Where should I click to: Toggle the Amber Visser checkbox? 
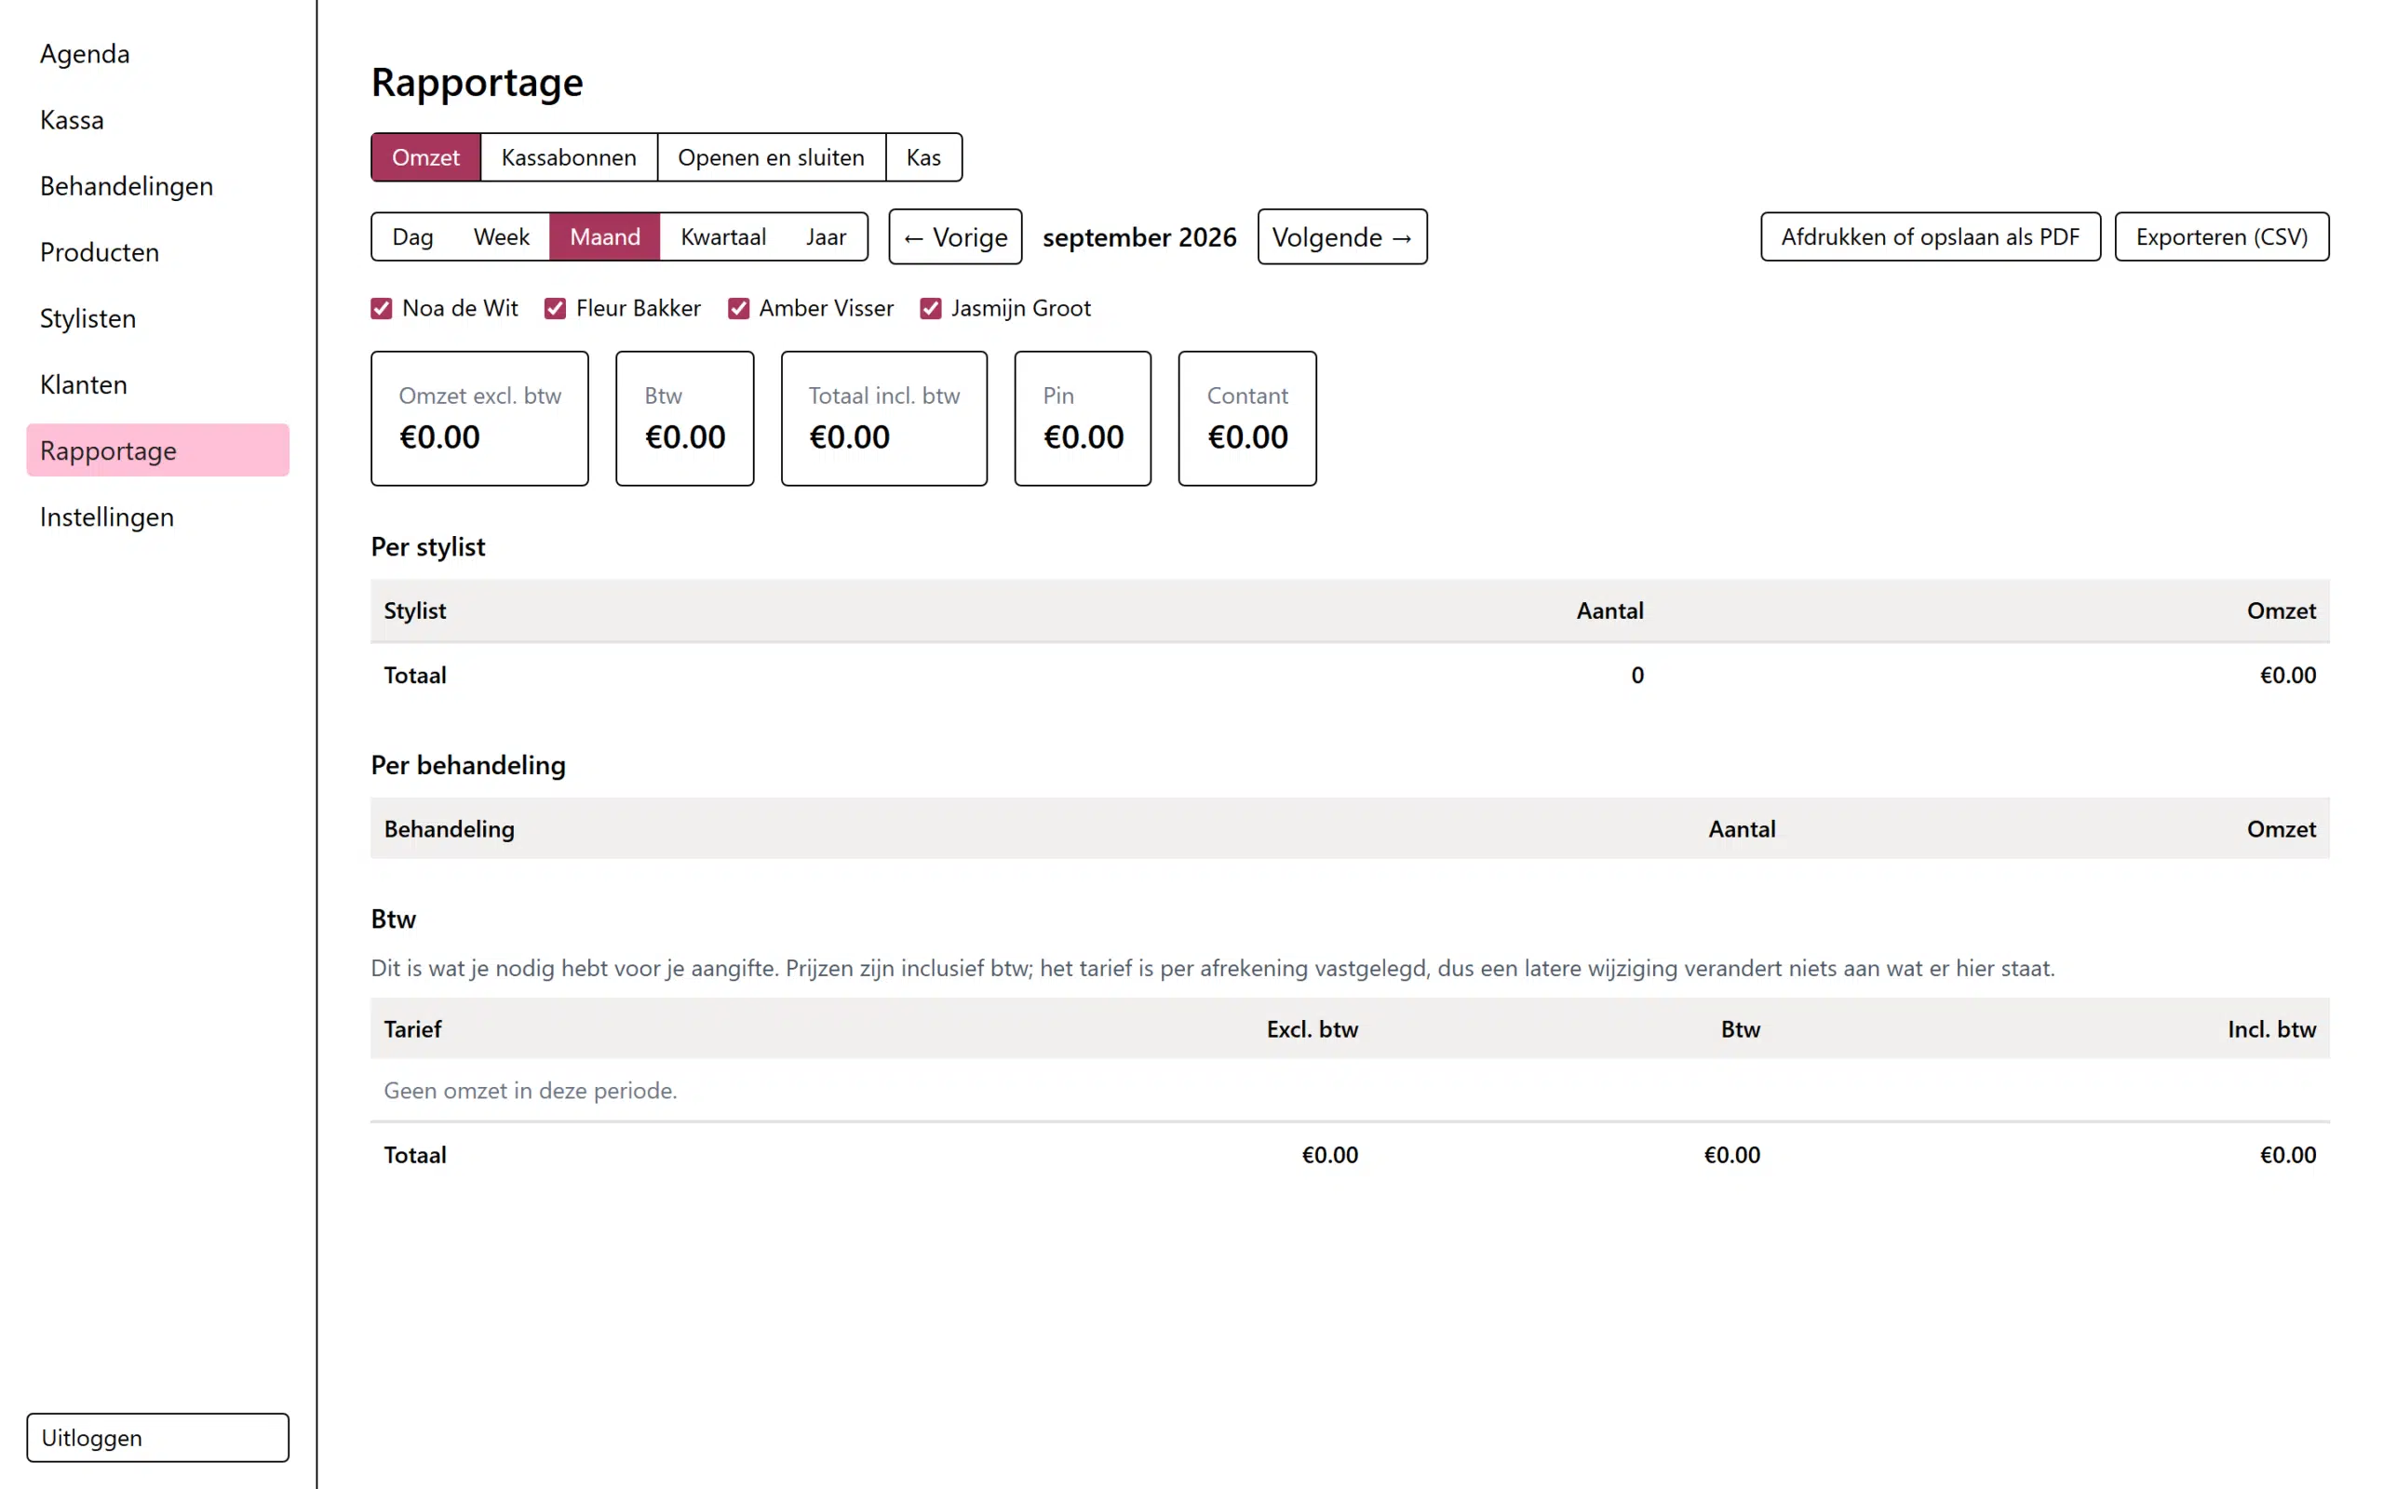pyautogui.click(x=738, y=308)
